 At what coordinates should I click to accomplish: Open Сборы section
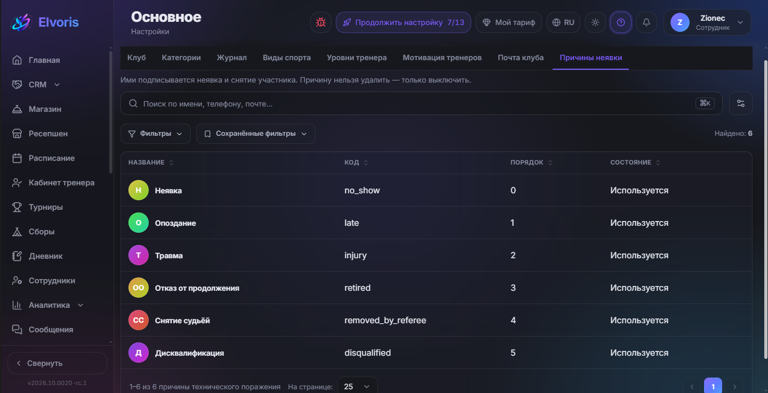pos(42,232)
